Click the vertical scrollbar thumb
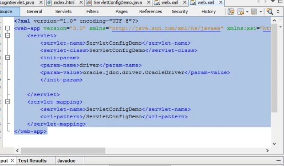The image size is (284, 166). tap(274, 68)
